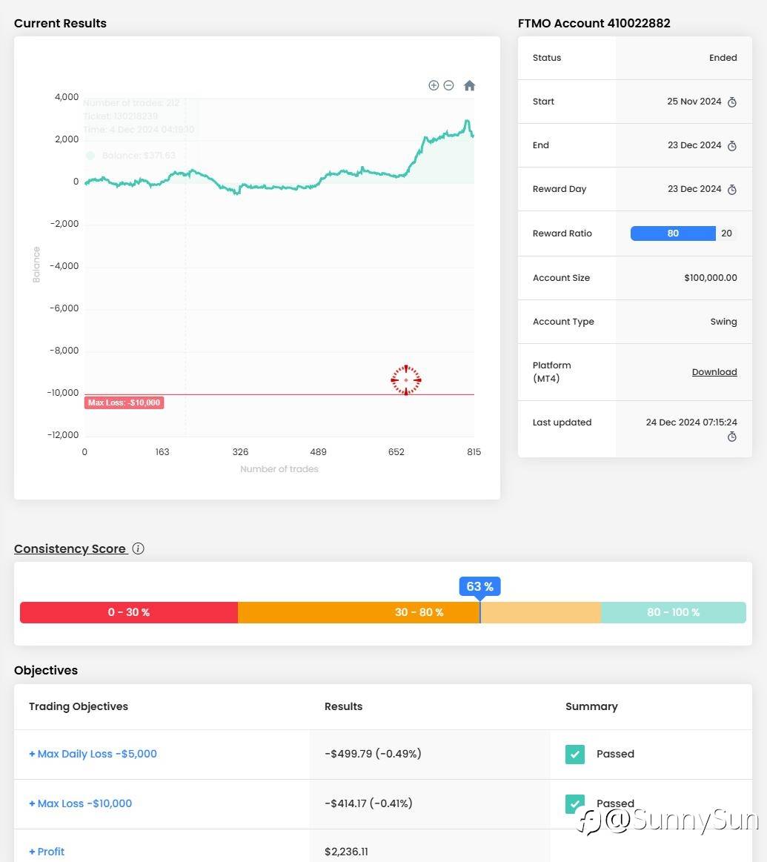The image size is (767, 862).
Task: Reset chart view with the home icon
Action: point(469,85)
